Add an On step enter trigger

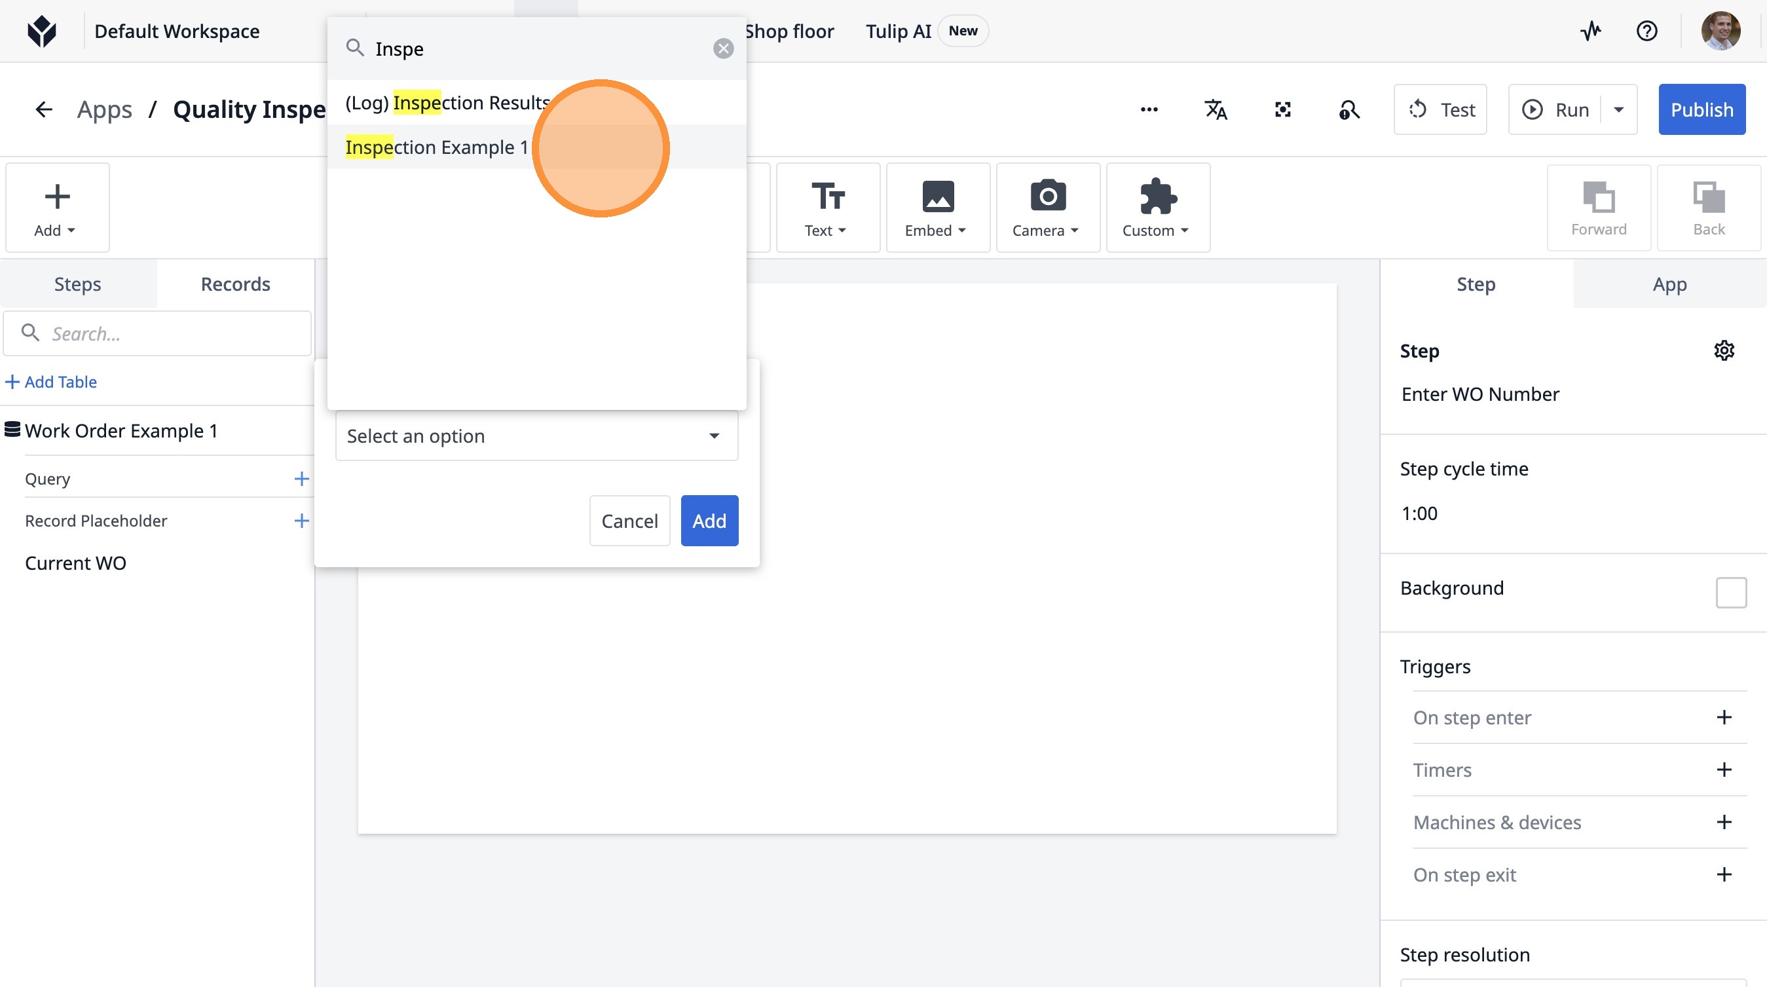1724,717
